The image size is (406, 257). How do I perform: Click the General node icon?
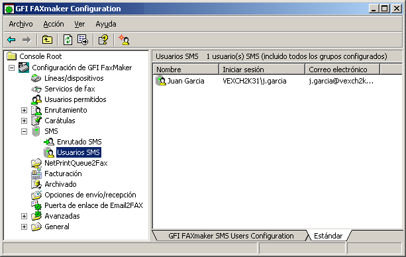click(x=36, y=227)
